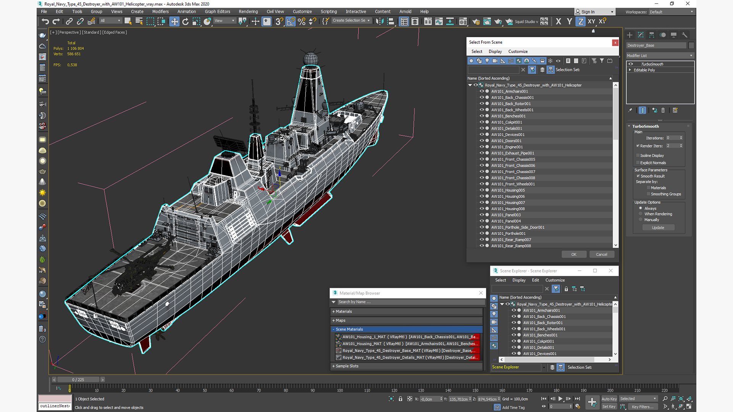Screen dimensions: 733x412
Task: Lock selection icon in status bar
Action: [x=400, y=399]
